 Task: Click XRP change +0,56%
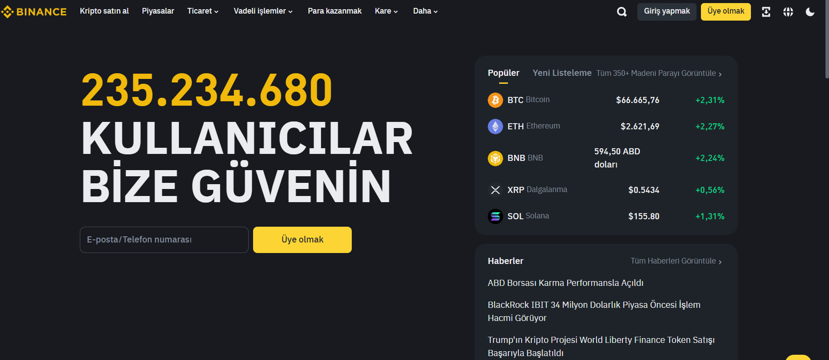pyautogui.click(x=710, y=190)
